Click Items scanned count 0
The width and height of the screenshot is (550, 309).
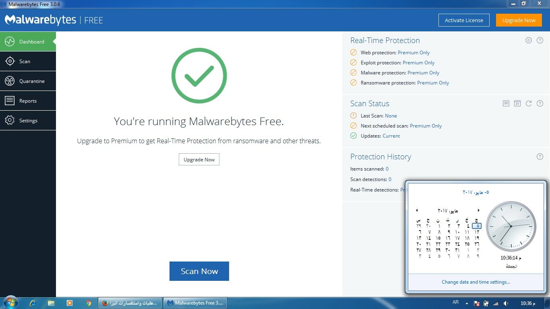click(387, 169)
